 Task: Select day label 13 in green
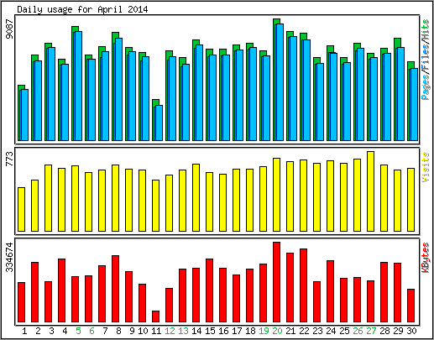click(183, 331)
